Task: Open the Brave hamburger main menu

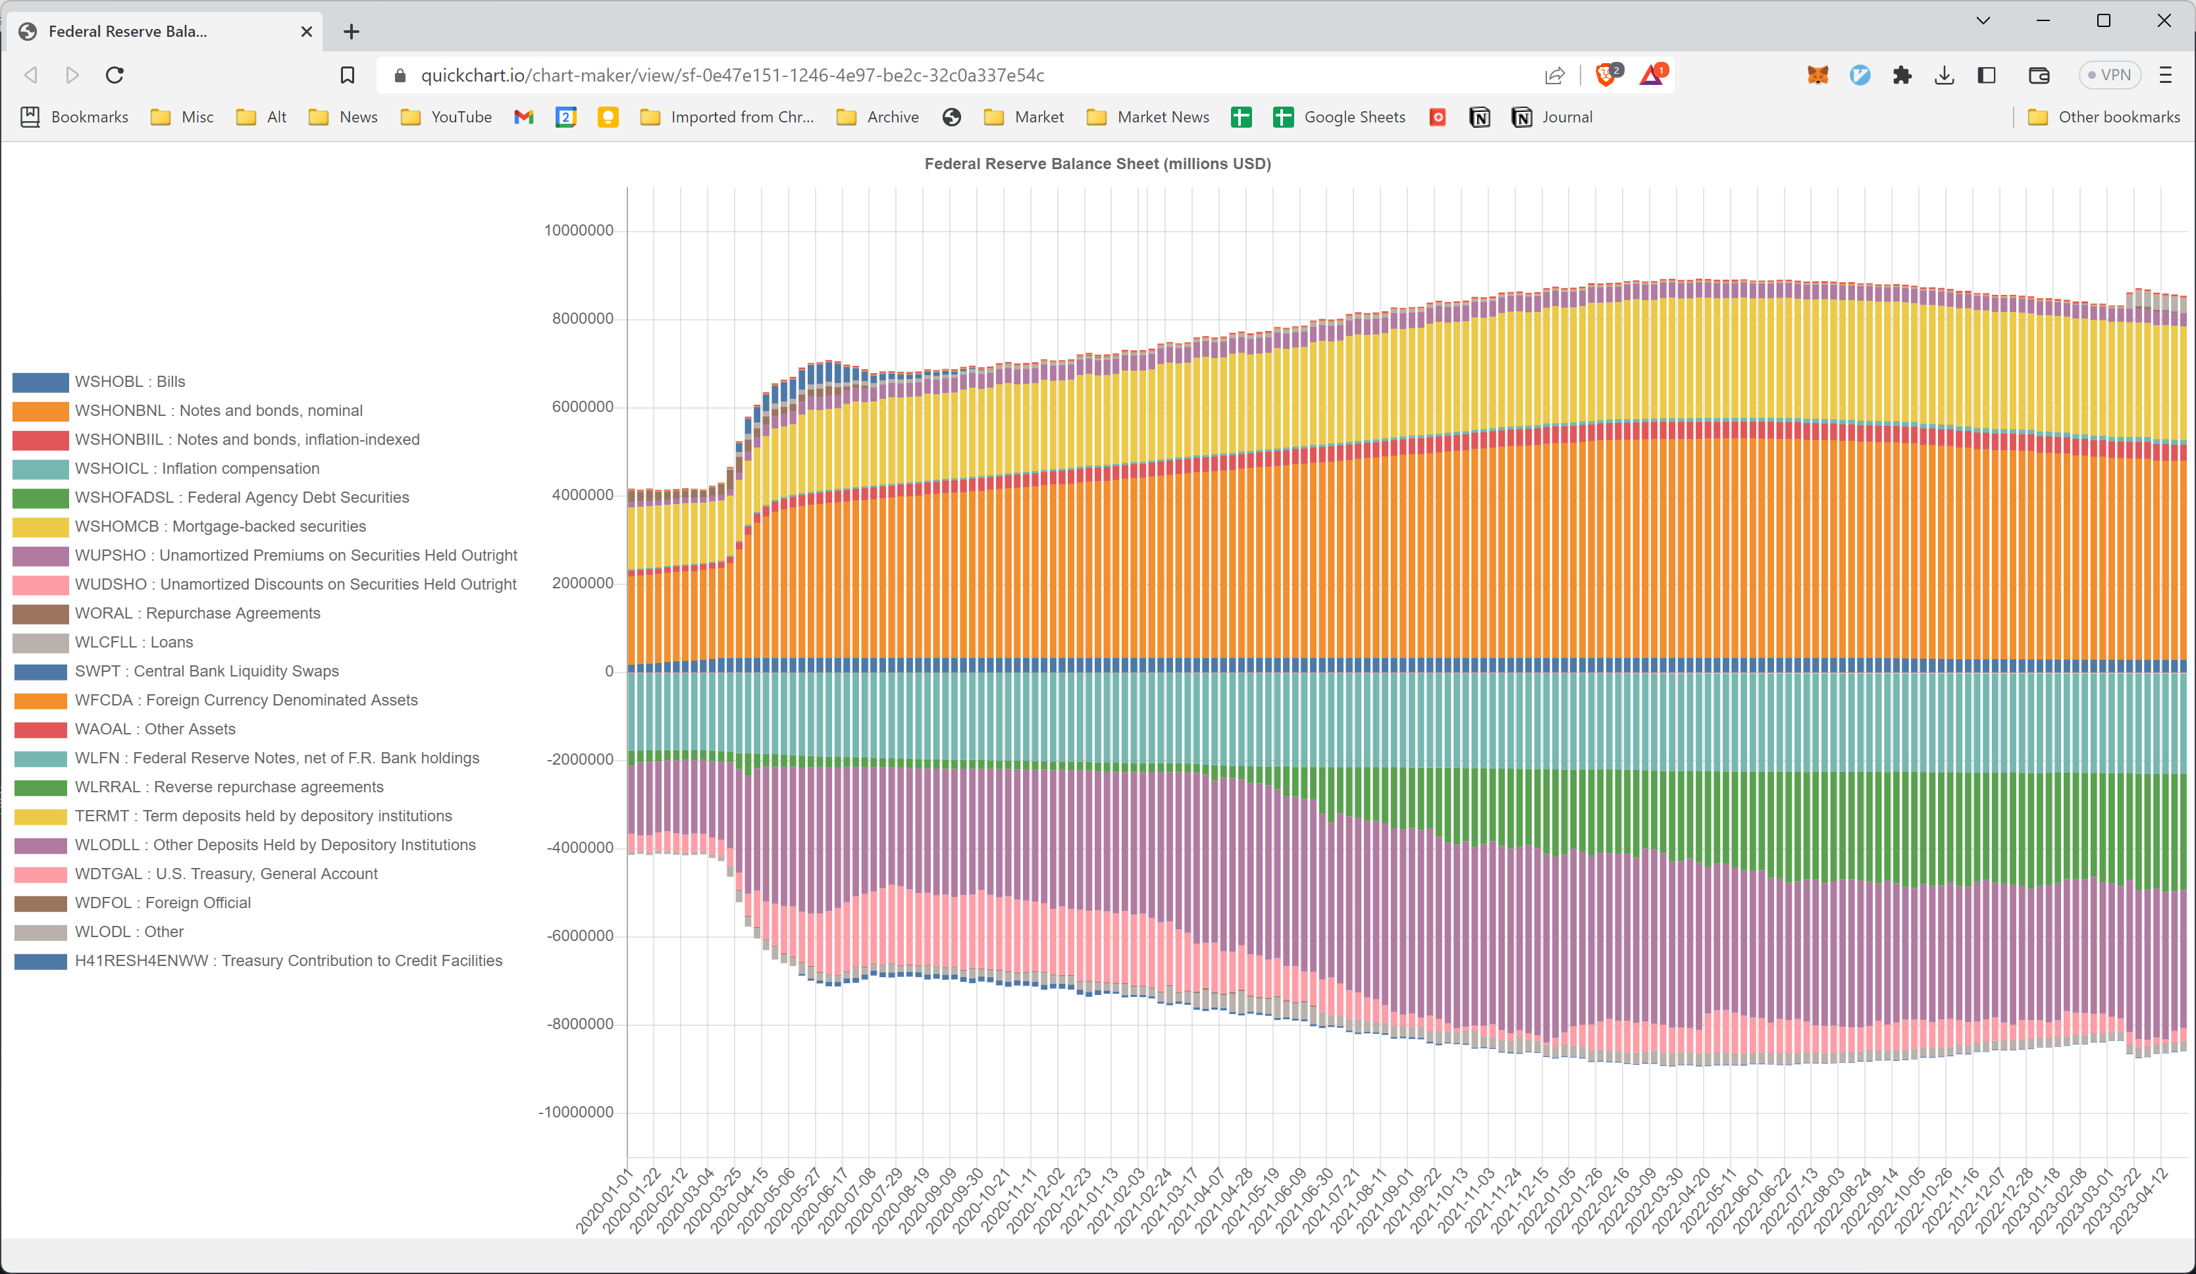Action: (2166, 75)
